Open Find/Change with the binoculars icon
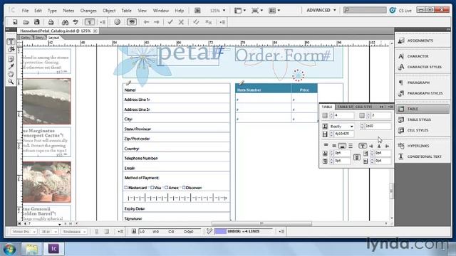 [x=65, y=22]
